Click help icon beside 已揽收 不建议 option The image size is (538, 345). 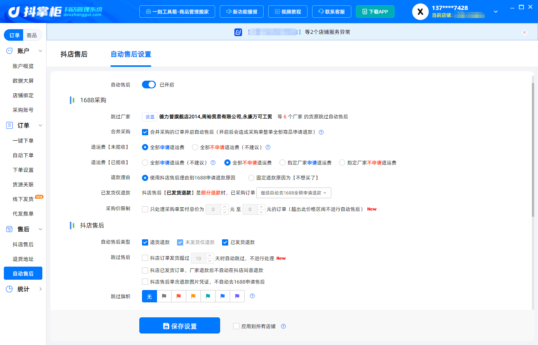[x=213, y=163]
